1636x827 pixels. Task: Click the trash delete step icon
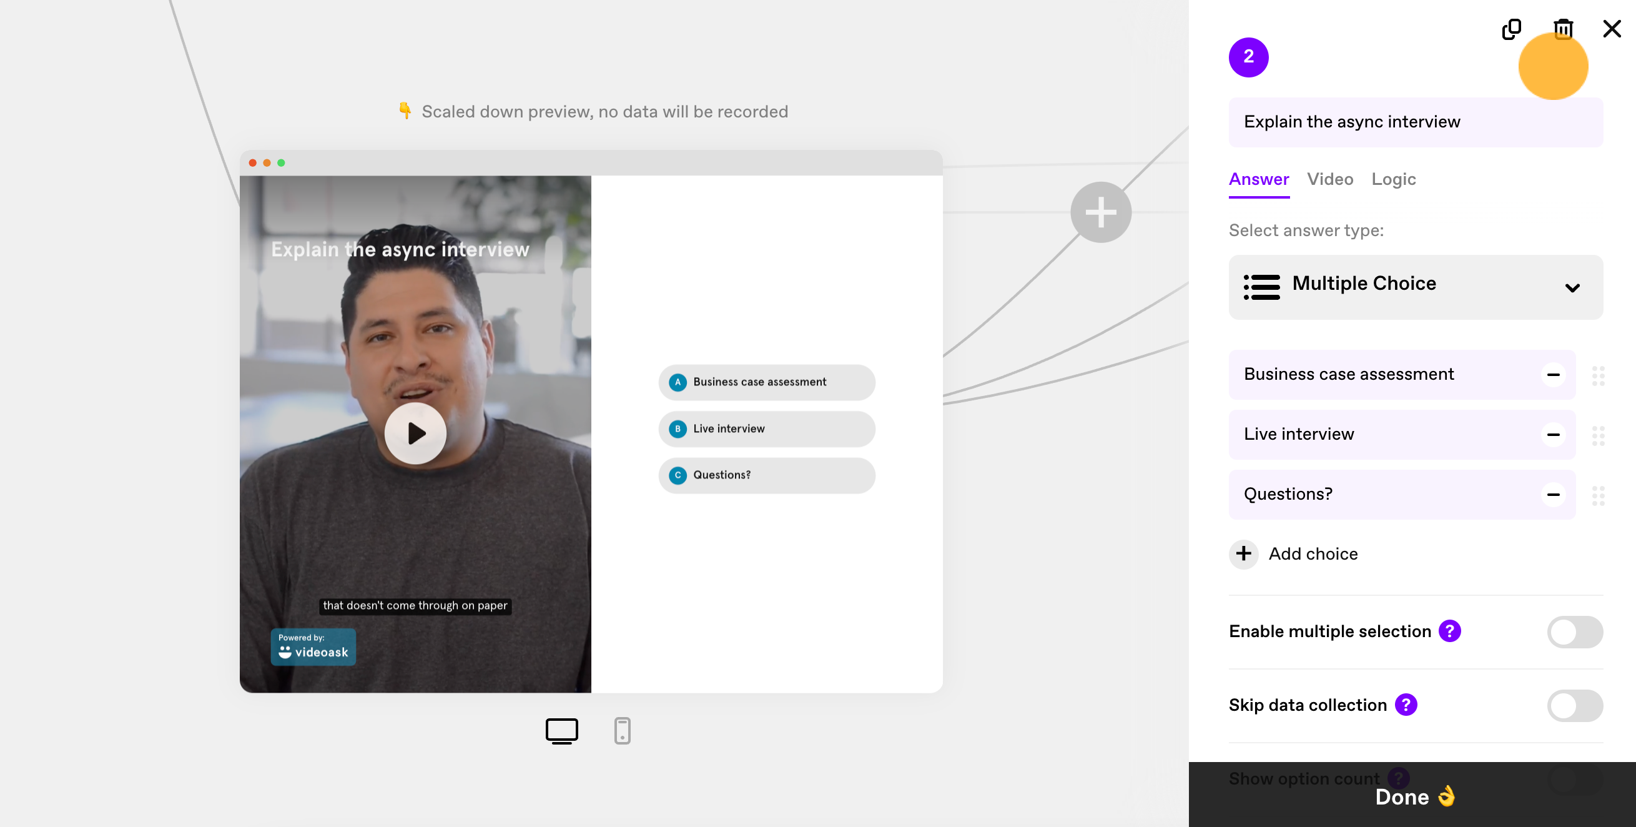coord(1563,29)
